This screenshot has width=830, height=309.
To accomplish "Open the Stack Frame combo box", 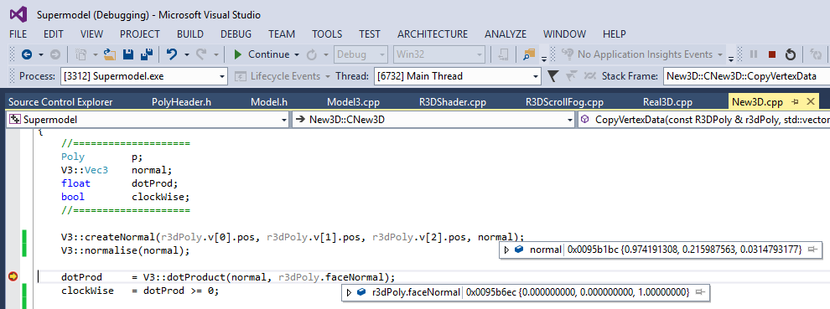I will click(746, 76).
